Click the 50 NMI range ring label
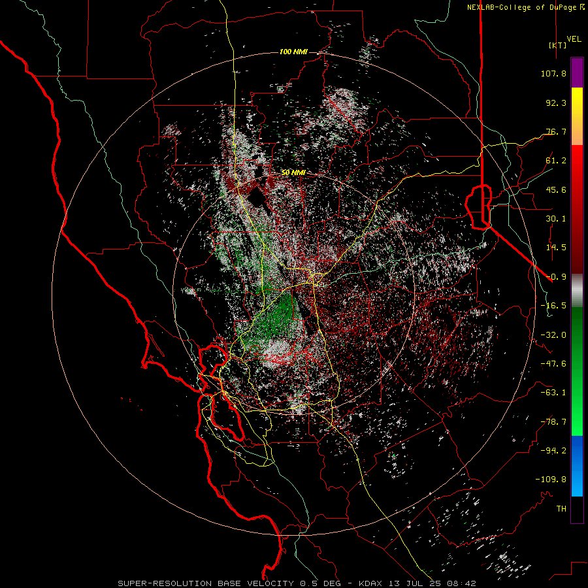This screenshot has height=588, width=588. point(293,172)
